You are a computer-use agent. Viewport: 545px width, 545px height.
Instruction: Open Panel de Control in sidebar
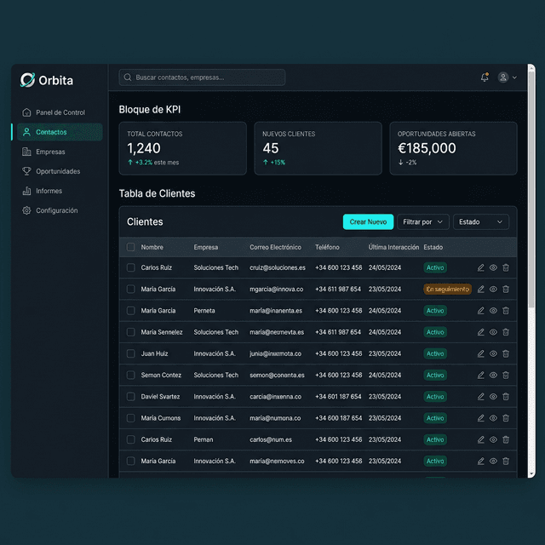point(60,112)
